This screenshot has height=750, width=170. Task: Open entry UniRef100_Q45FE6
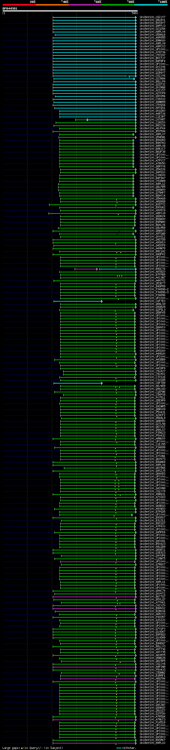coord(152,532)
